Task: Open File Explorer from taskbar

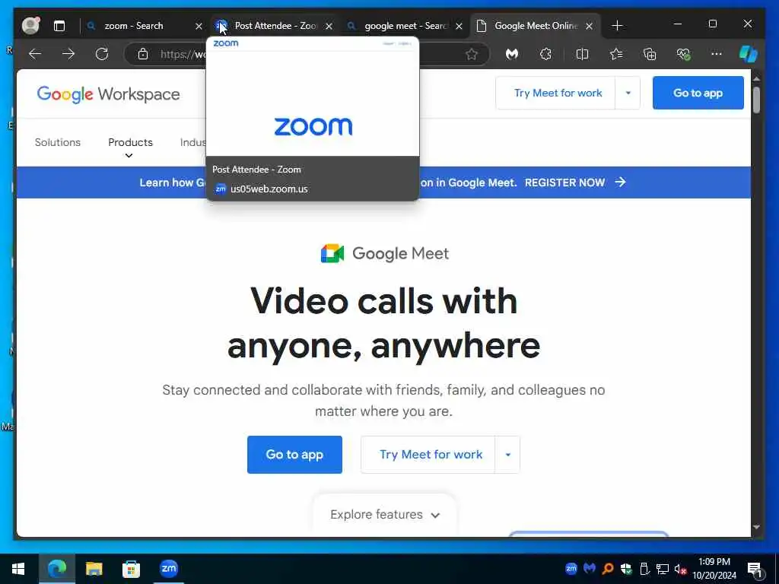Action: (94, 569)
